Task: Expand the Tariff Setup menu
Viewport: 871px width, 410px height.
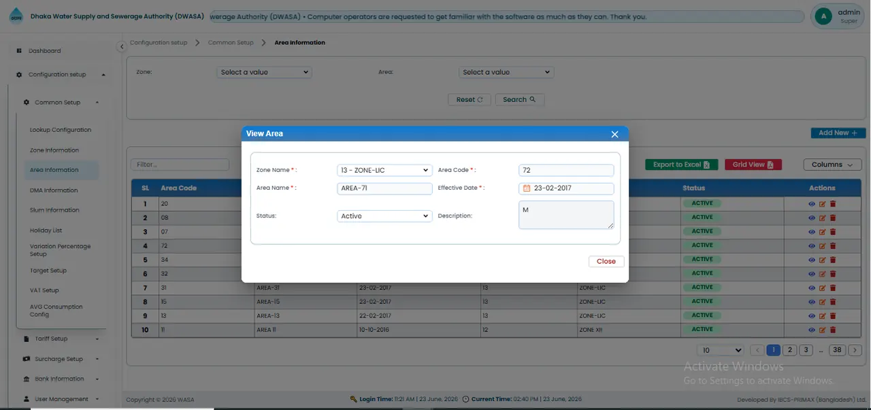Action: click(61, 339)
